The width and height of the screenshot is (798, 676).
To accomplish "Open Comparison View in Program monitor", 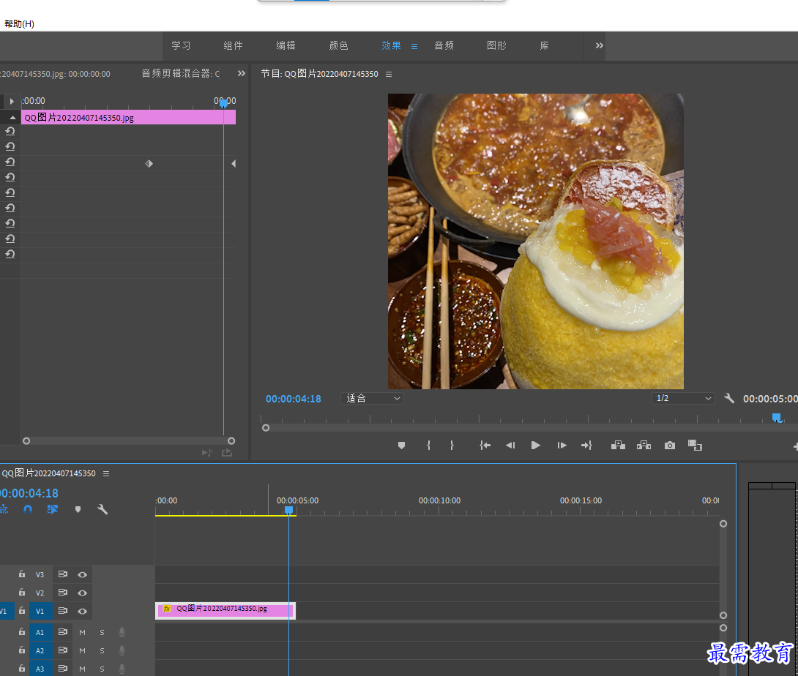I will tap(695, 446).
